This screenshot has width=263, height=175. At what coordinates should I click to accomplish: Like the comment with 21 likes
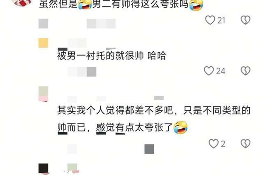point(210,20)
